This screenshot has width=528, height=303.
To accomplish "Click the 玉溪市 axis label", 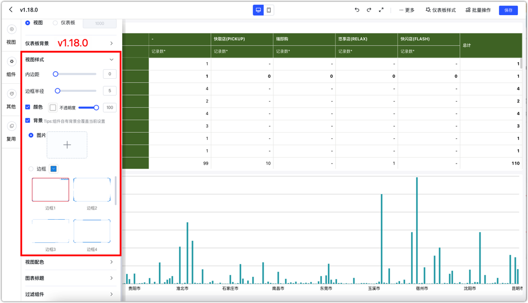I will (x=374, y=288).
